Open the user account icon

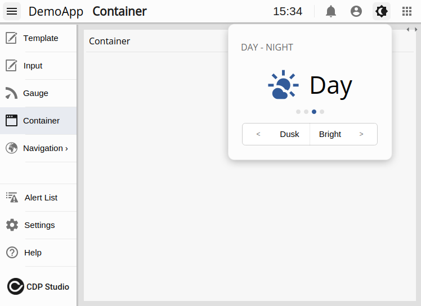click(x=356, y=11)
